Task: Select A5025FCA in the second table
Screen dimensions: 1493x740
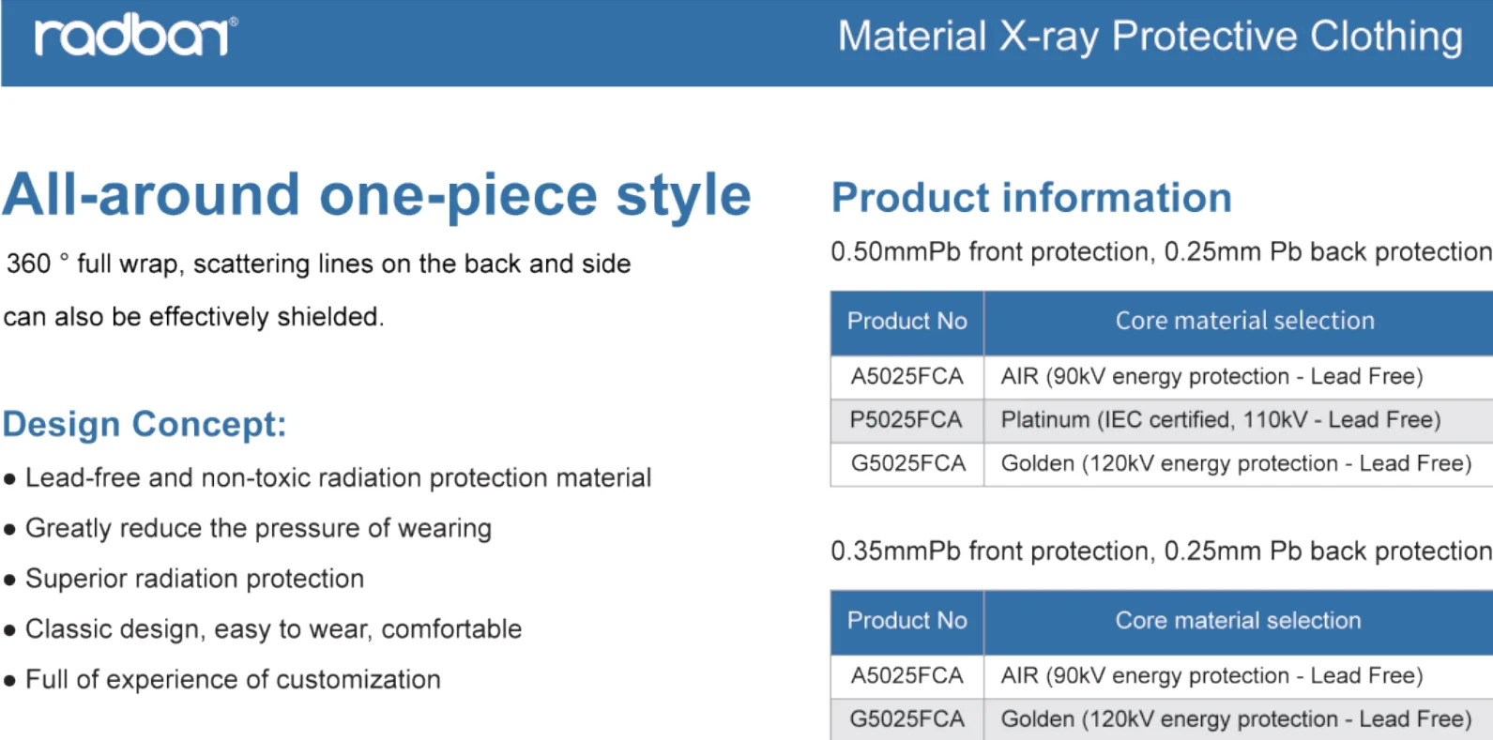Action: click(906, 675)
